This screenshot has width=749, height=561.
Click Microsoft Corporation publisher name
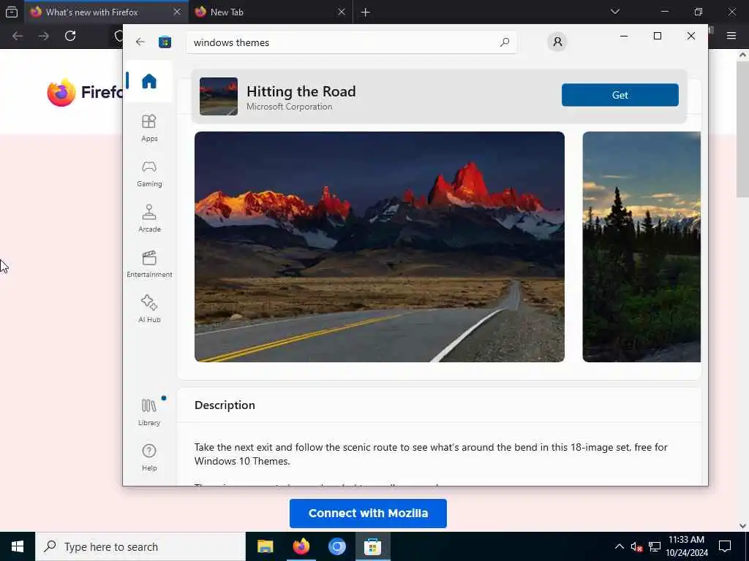click(289, 107)
